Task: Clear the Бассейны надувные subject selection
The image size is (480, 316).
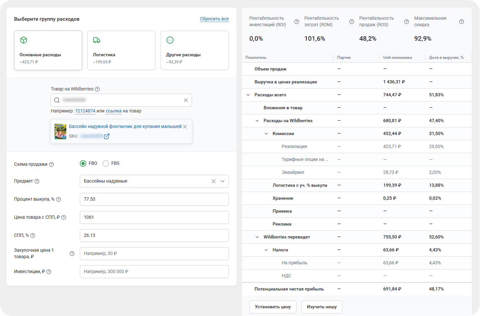Action: point(214,181)
